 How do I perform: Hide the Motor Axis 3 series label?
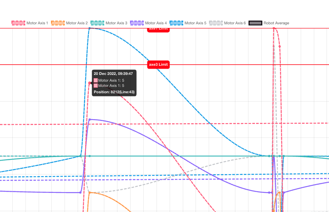116,23
